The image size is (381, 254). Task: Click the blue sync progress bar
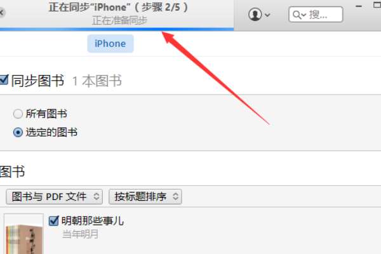coord(117,29)
